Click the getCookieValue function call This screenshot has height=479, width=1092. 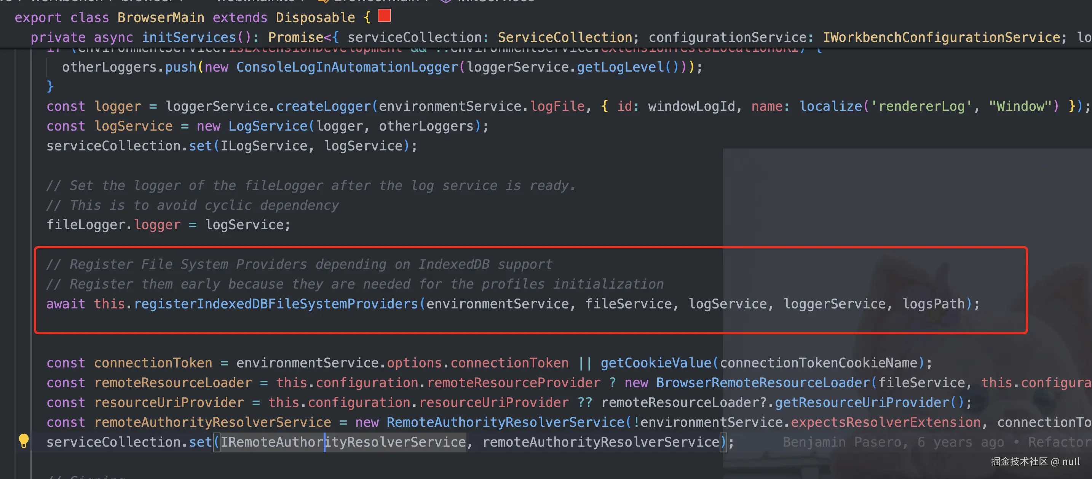pyautogui.click(x=655, y=363)
